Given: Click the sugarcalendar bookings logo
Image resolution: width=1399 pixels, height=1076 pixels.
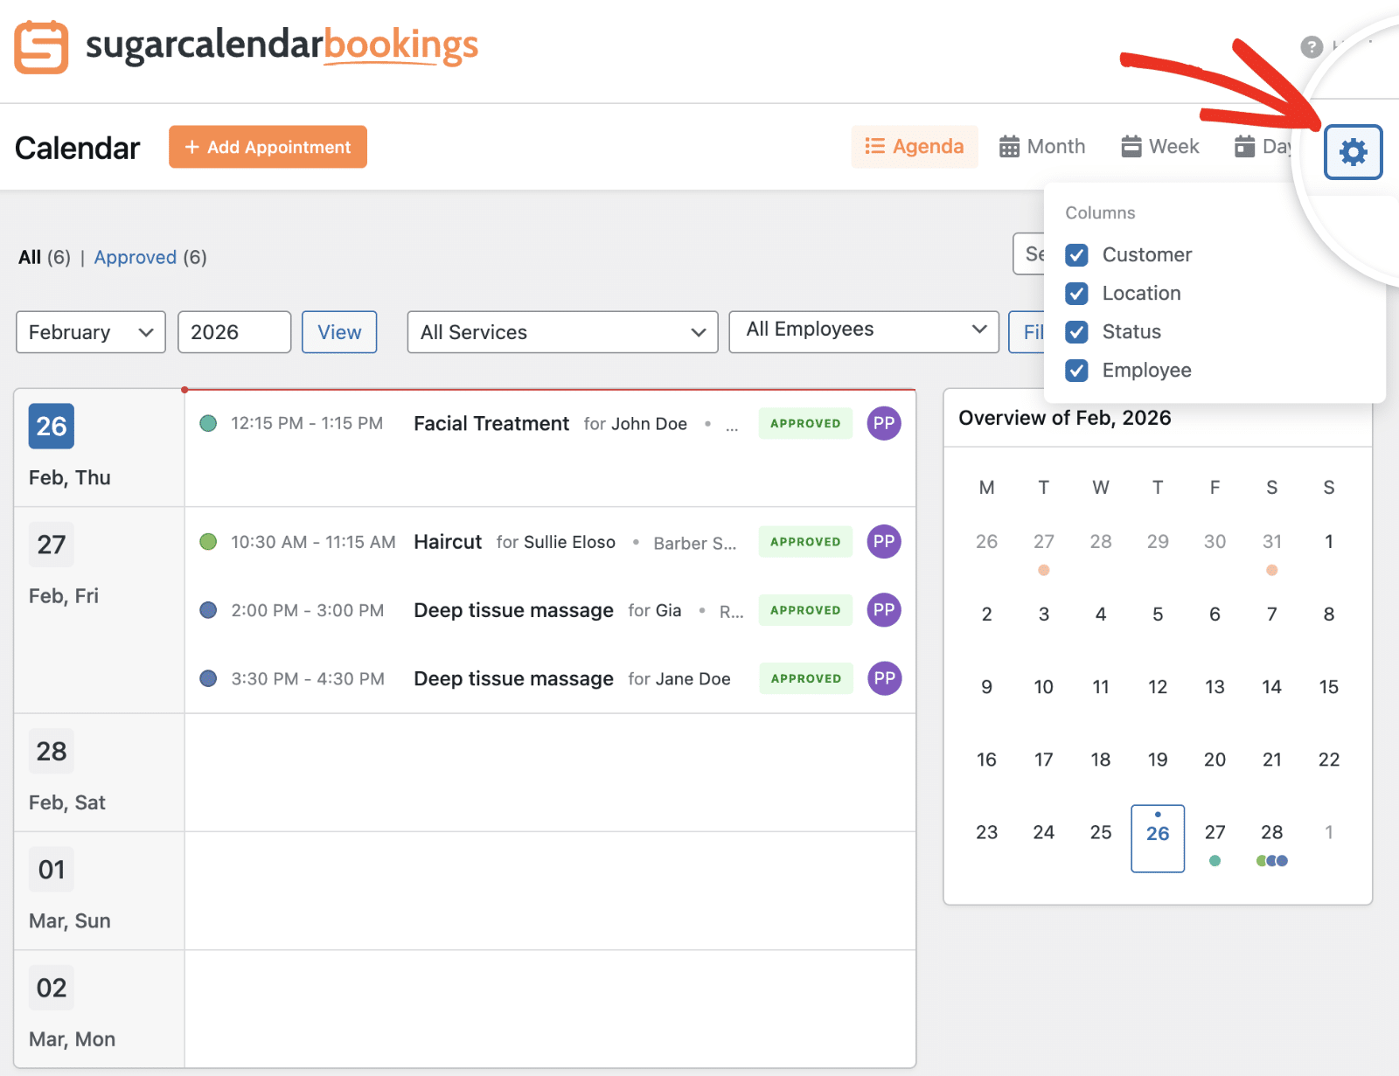Looking at the screenshot, I should click(245, 47).
